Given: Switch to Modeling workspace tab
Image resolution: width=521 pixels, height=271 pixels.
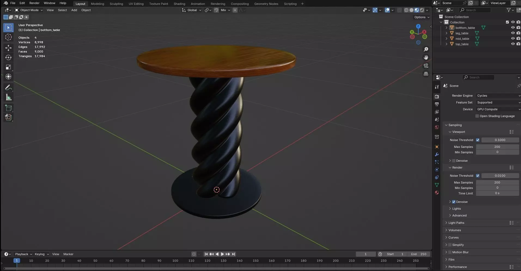Looking at the screenshot, I should [98, 4].
